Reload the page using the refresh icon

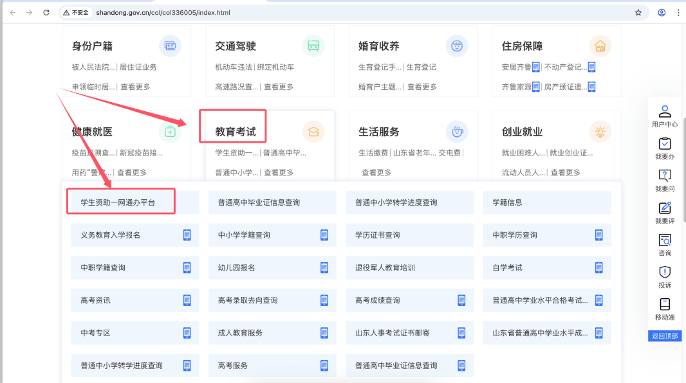point(46,12)
